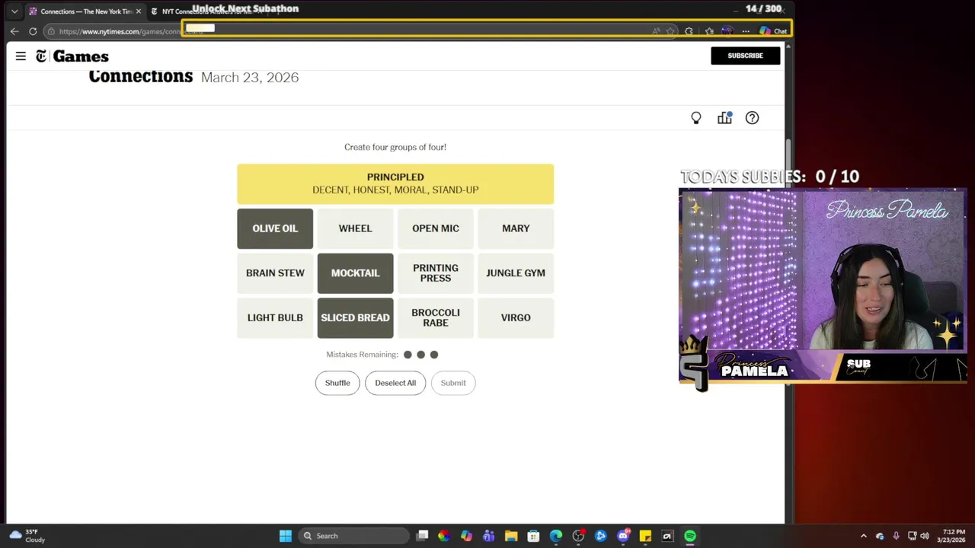Open Microsoft Teams from taskbar
Screen dimensions: 975x548
488,536
